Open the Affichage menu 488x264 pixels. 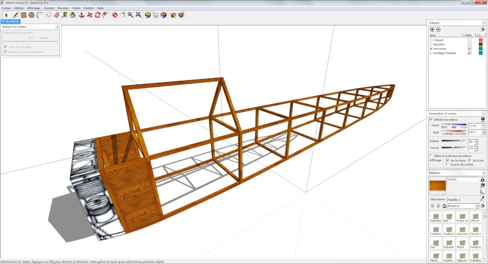point(34,8)
